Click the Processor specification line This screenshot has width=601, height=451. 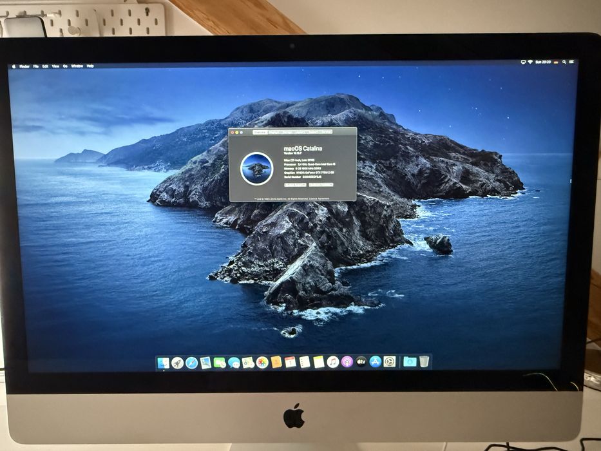[310, 164]
